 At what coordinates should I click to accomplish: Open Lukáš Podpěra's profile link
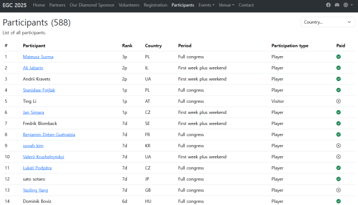tap(37, 168)
